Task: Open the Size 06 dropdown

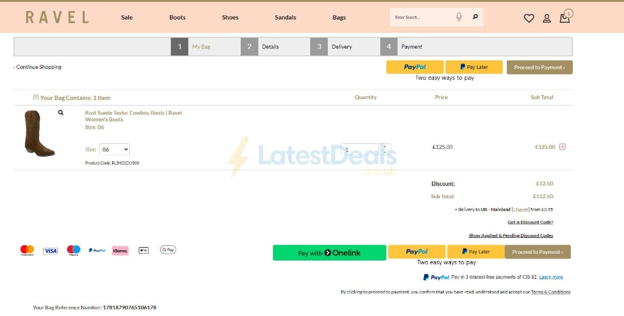Action: tap(114, 149)
